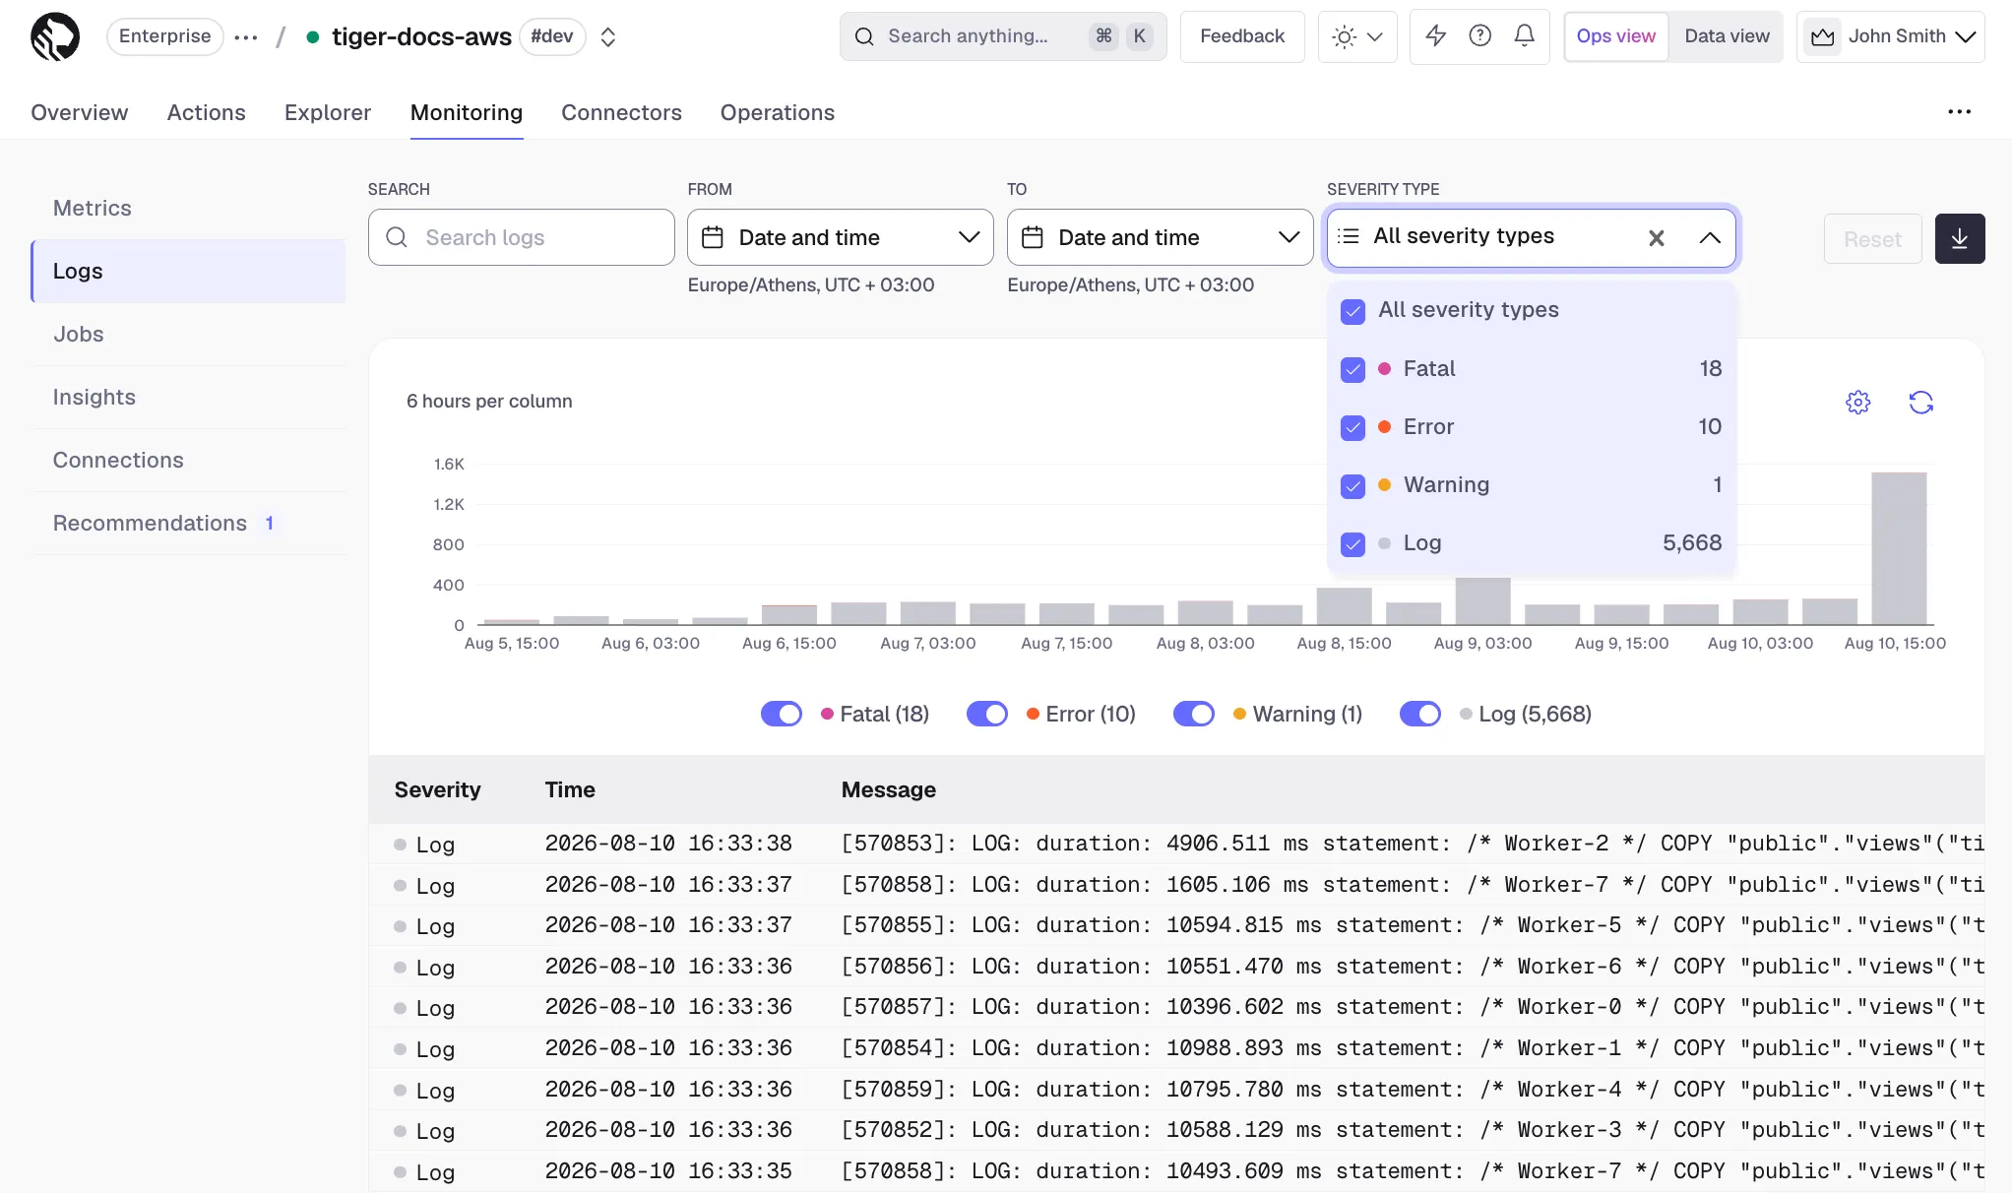
Task: Click the refresh chart icon
Action: [1921, 403]
